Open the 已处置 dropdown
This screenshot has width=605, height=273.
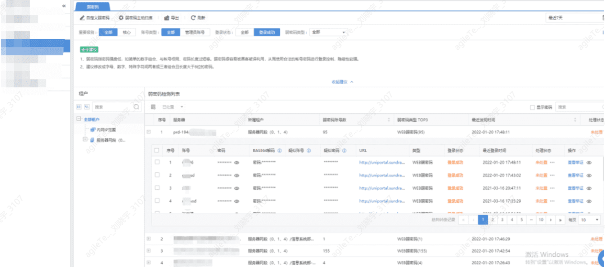tap(172, 107)
